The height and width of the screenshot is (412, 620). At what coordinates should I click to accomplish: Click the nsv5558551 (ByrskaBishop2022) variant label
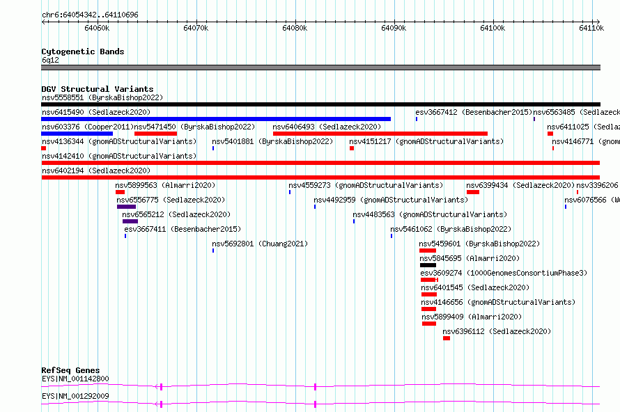tap(102, 97)
